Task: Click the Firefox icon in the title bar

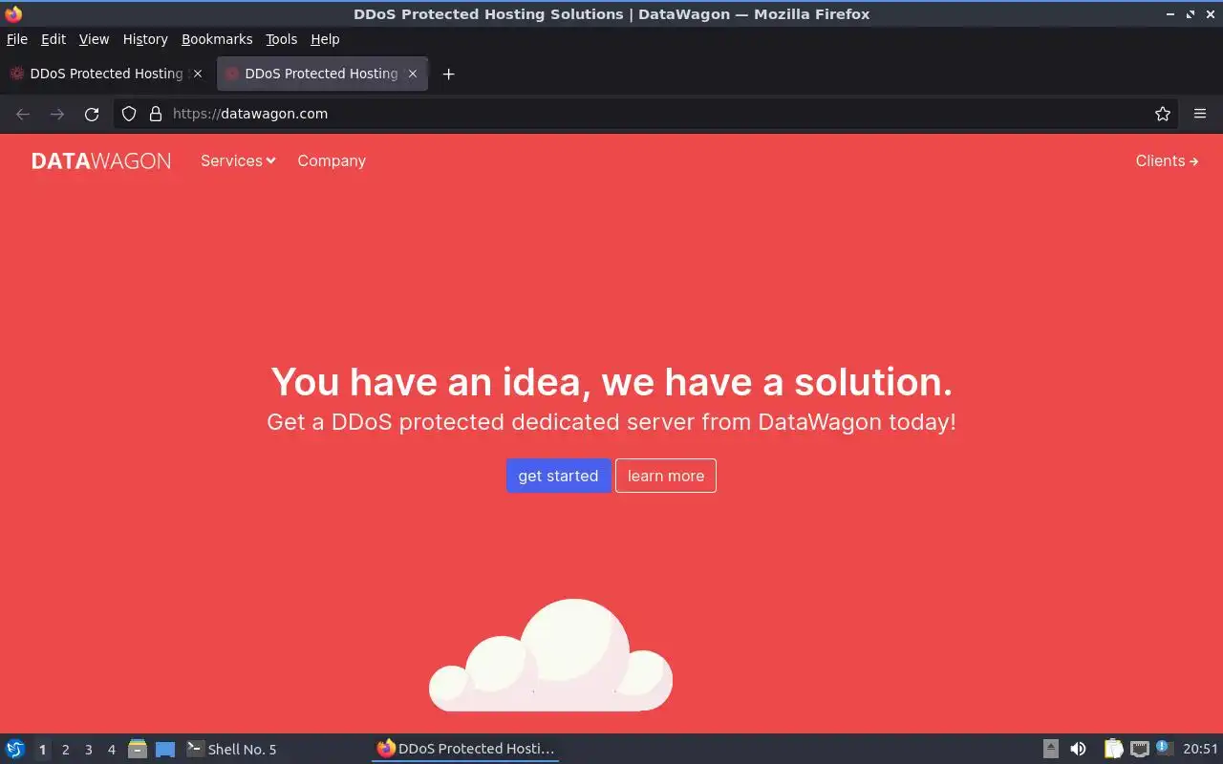Action: pos(13,13)
